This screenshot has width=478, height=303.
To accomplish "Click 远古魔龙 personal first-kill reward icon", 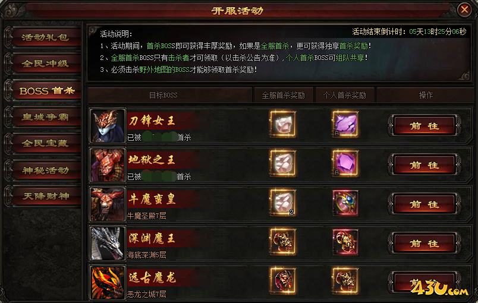I will [345, 281].
